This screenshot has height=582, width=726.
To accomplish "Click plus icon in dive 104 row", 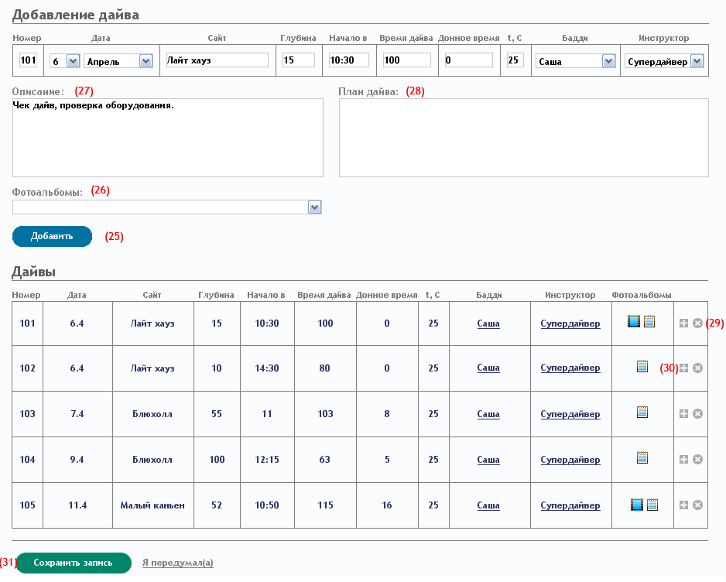I will pyautogui.click(x=683, y=459).
